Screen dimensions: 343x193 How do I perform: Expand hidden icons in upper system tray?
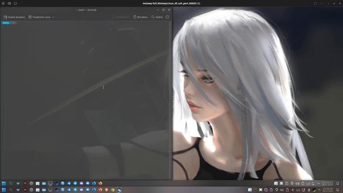(318, 183)
